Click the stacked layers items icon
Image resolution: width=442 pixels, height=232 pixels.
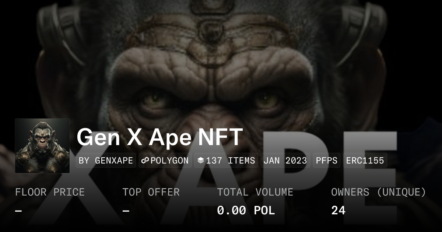point(201,161)
